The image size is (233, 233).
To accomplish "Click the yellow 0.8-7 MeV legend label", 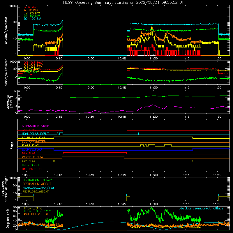I will pyautogui.click(x=32, y=68).
